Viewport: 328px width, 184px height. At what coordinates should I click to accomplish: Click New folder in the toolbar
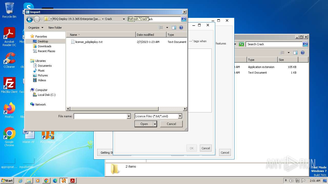click(55, 28)
